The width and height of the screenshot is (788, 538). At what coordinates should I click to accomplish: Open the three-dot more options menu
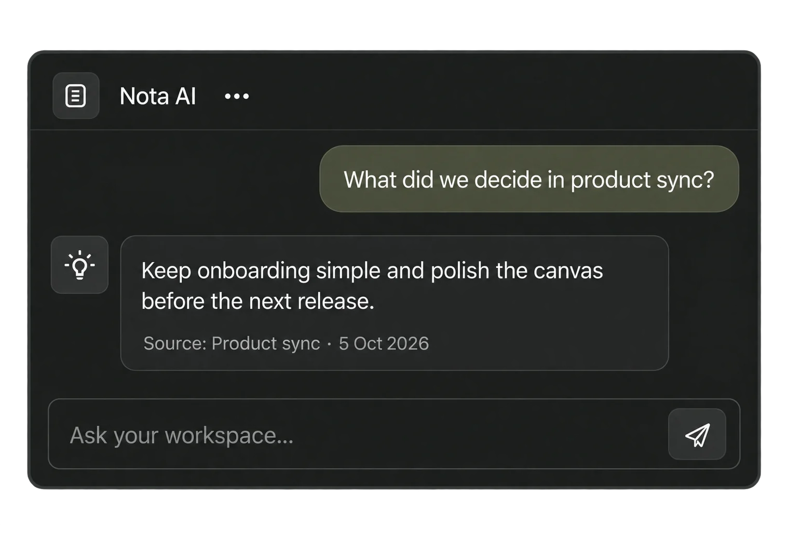(237, 96)
